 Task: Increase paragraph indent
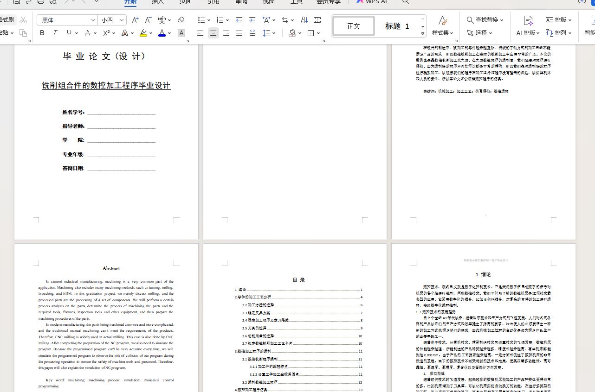tap(252, 20)
